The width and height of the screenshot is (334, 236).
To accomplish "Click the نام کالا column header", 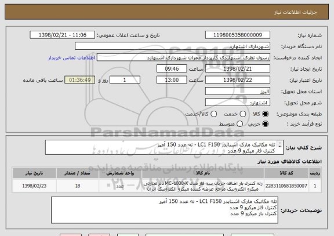I will pos(203,173).
